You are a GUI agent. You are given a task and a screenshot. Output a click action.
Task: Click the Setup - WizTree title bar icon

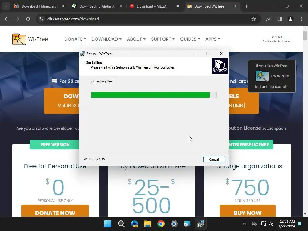coord(83,54)
